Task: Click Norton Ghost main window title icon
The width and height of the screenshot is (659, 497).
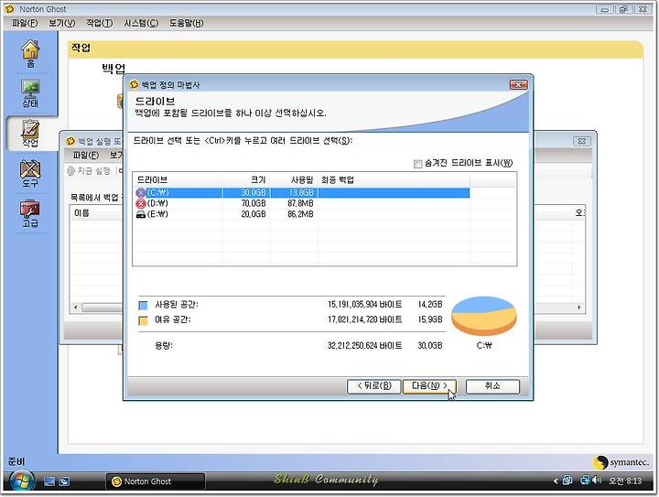Action: point(10,8)
